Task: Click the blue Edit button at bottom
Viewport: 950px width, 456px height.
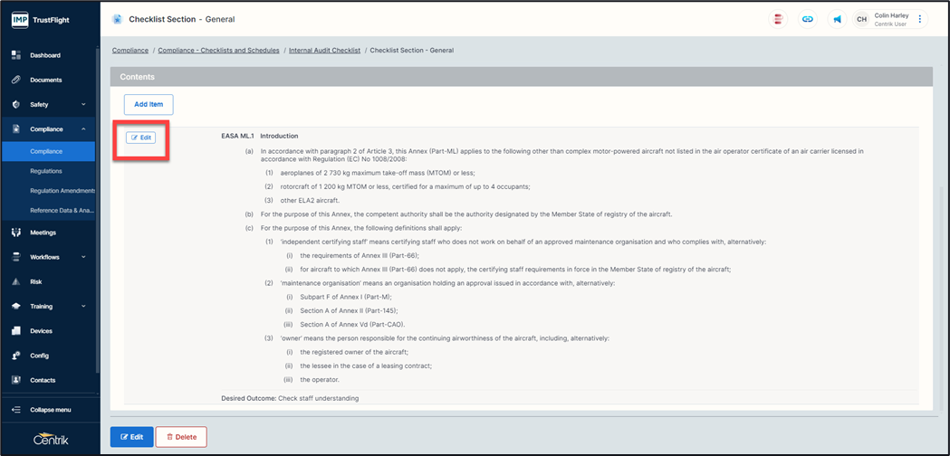Action: (131, 437)
